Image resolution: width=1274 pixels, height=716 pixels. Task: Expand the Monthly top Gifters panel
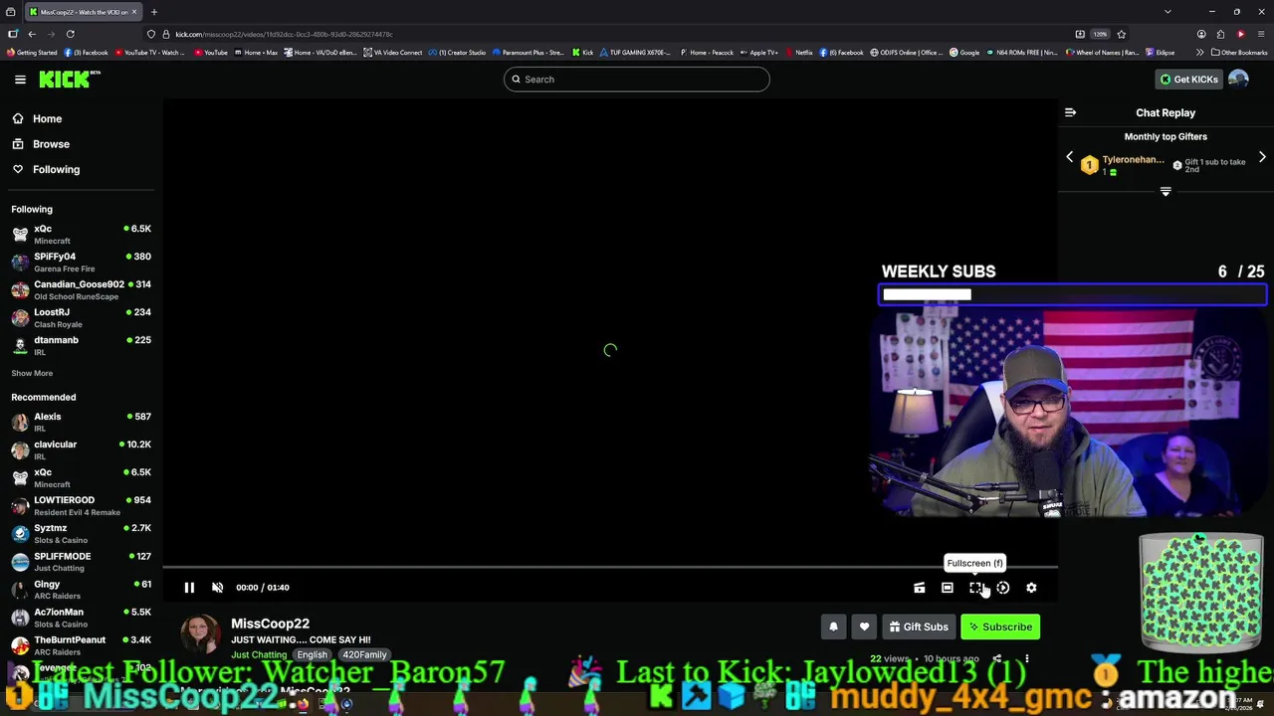tap(1166, 191)
